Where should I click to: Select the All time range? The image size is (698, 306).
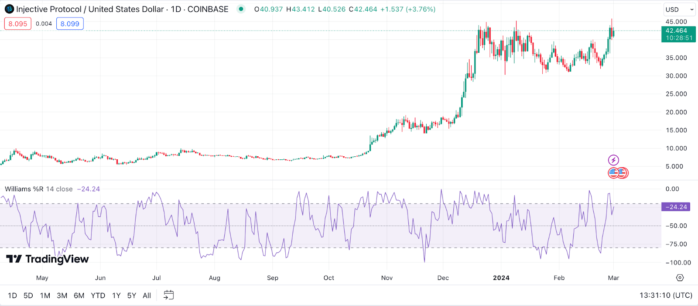(147, 296)
